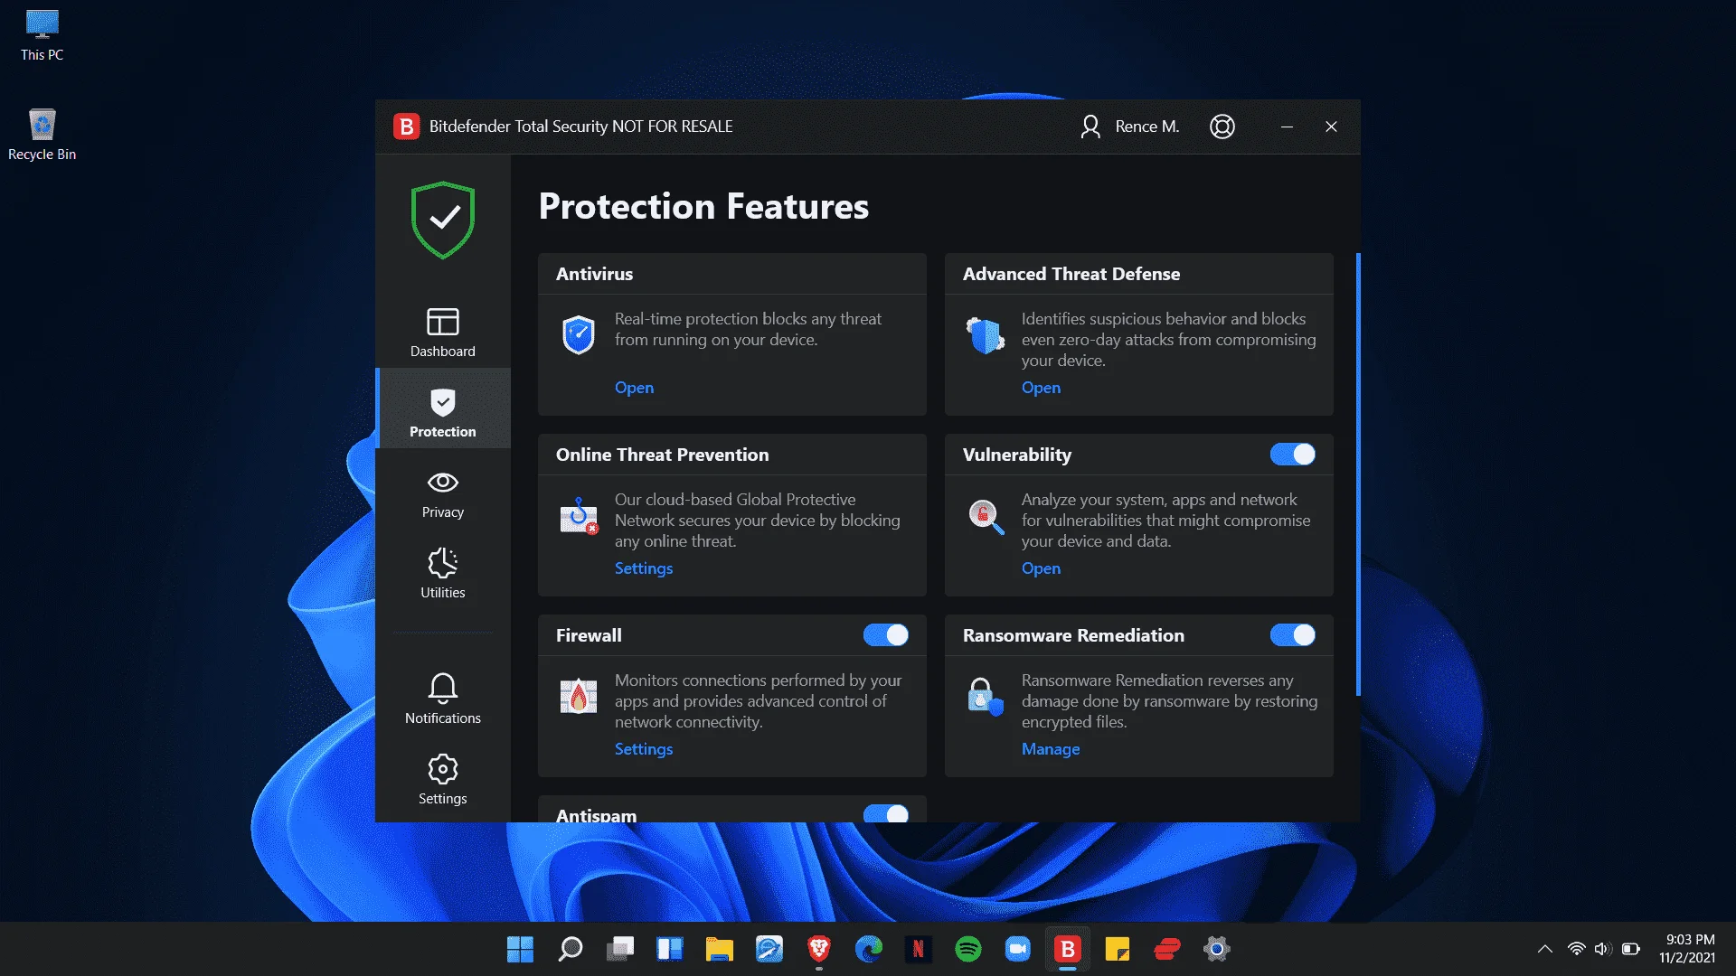The height and width of the screenshot is (976, 1736).
Task: Click the green shield status icon
Action: (x=443, y=221)
